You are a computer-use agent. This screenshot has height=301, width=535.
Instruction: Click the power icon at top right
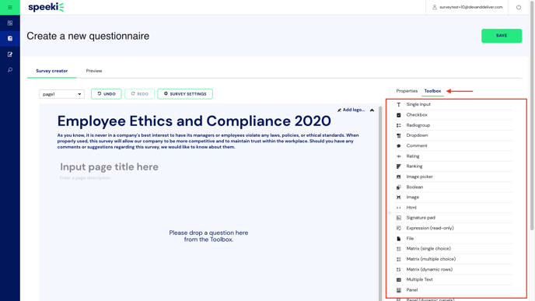tap(518, 7)
